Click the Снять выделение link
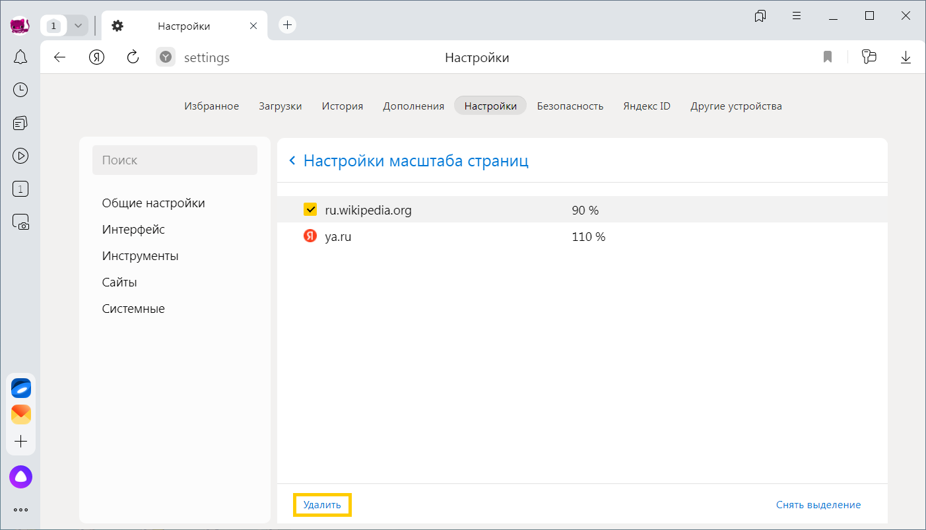Image resolution: width=926 pixels, height=530 pixels. pyautogui.click(x=818, y=505)
